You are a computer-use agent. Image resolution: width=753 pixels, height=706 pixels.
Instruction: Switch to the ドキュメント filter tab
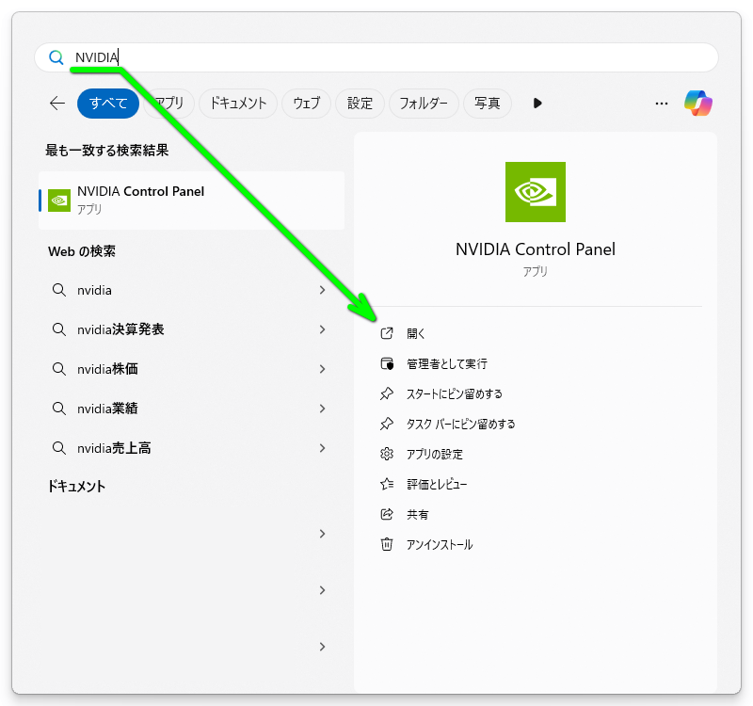coord(238,104)
